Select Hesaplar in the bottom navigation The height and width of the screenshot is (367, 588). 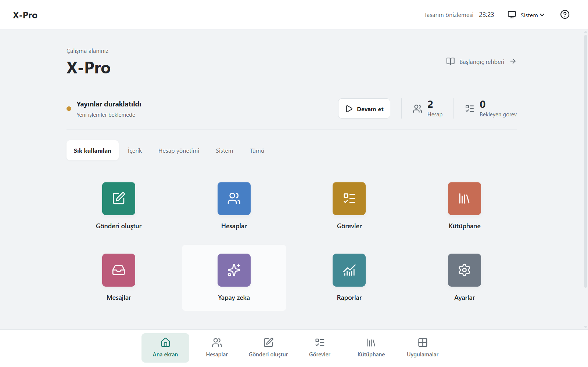tap(217, 348)
